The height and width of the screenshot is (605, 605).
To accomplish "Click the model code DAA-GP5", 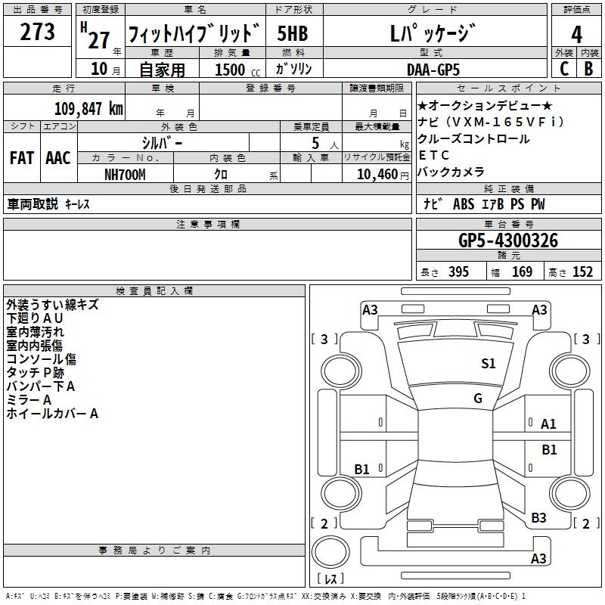I will 431,69.
